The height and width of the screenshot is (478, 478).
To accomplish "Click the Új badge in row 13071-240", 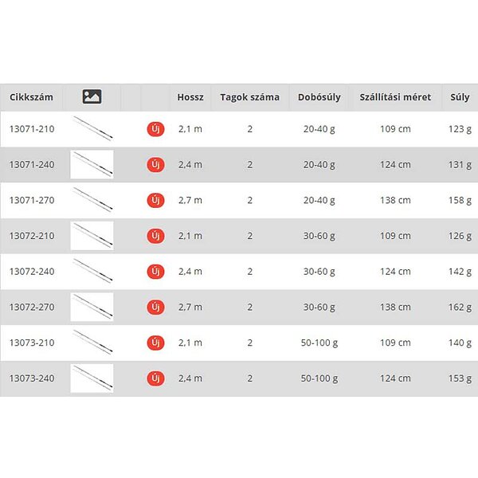I will (x=155, y=165).
